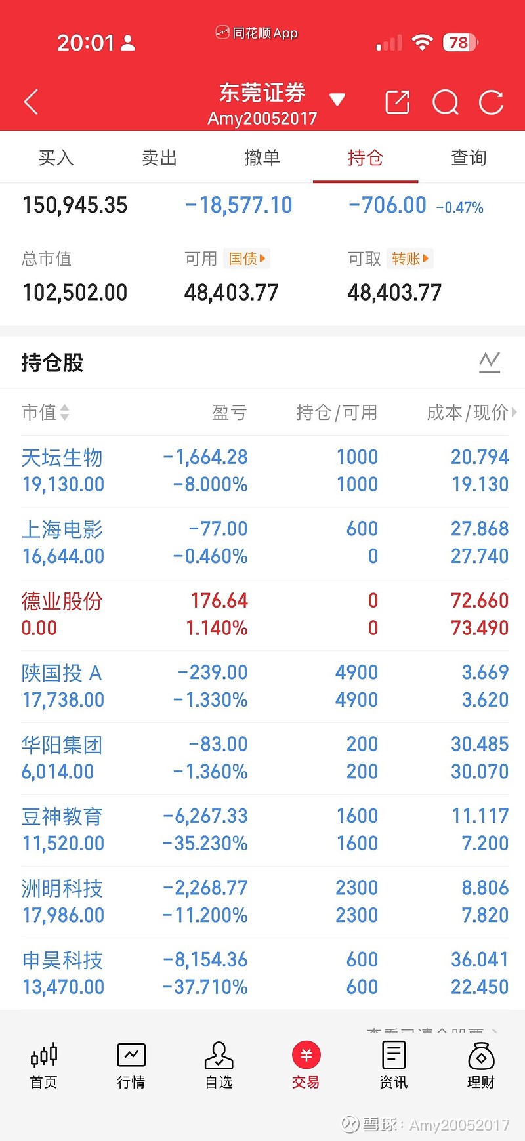Open the 天坛生物 holding row
Image resolution: width=525 pixels, height=1141 pixels.
click(x=262, y=471)
